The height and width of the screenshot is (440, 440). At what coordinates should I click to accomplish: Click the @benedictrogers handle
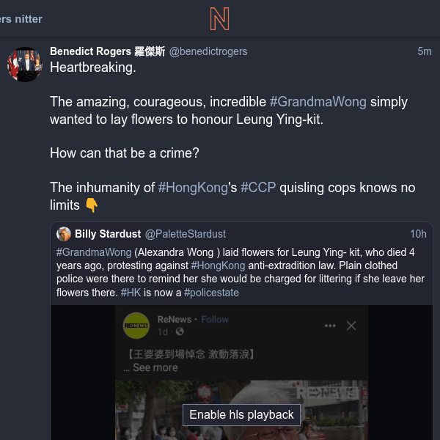(x=208, y=51)
